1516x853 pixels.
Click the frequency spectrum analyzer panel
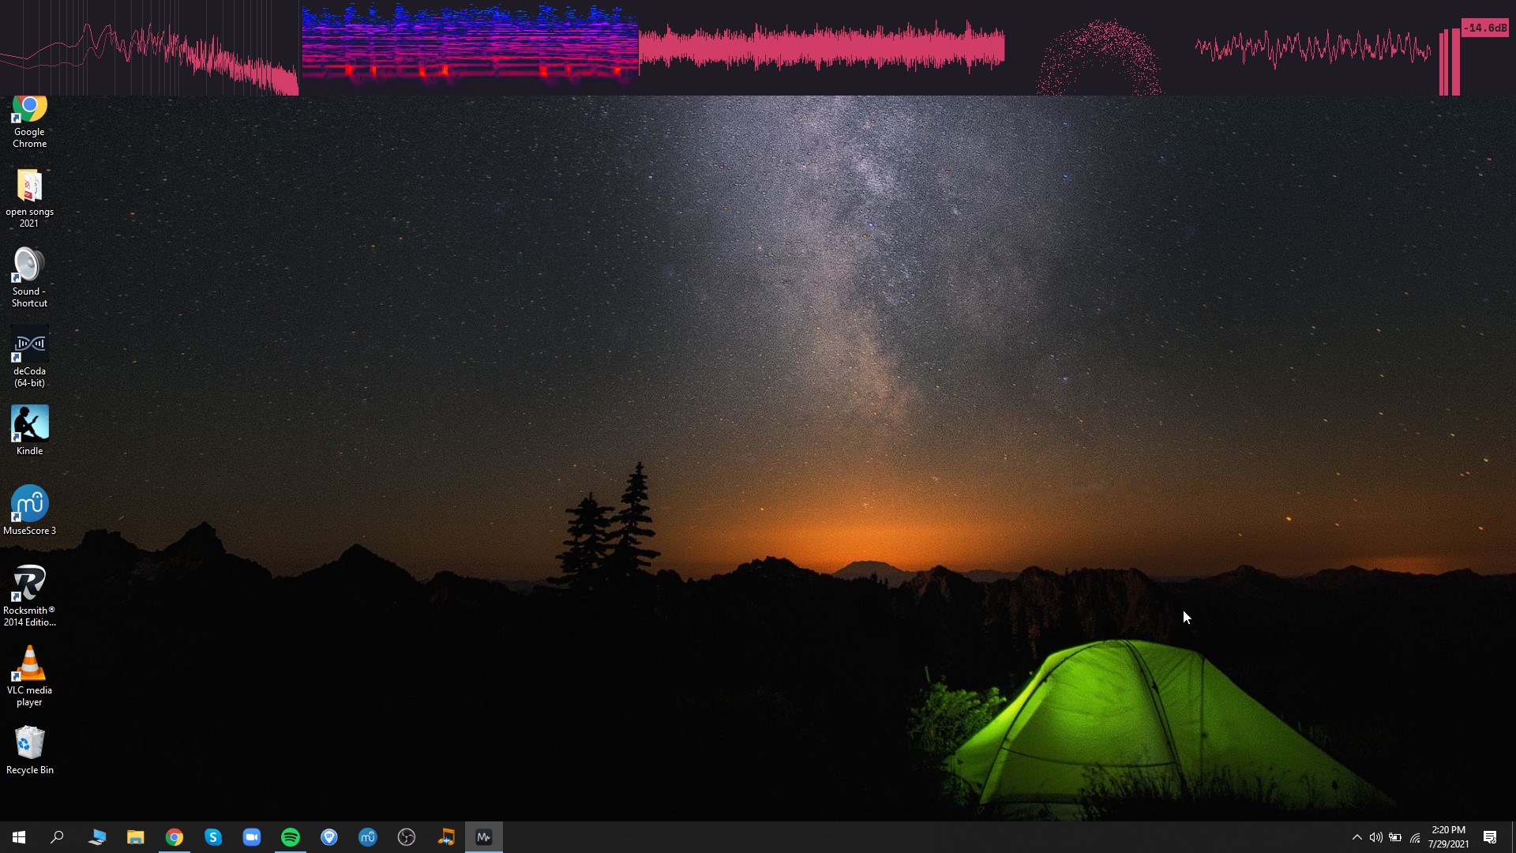pos(149,47)
